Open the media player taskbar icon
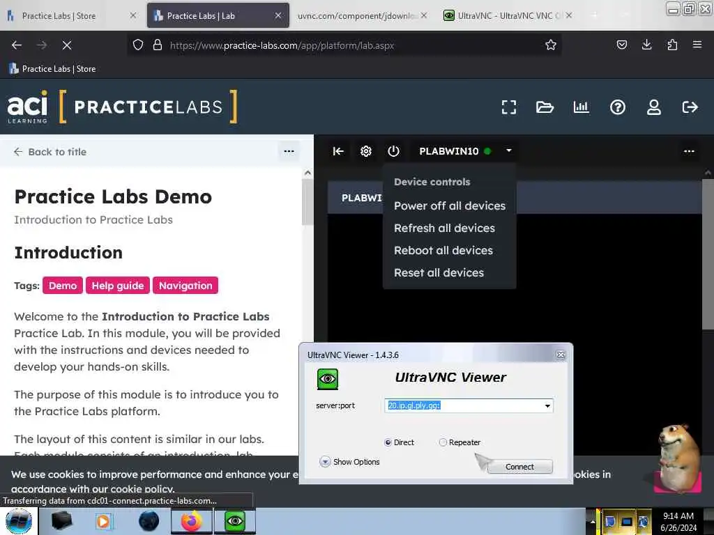The image size is (714, 535). (103, 521)
